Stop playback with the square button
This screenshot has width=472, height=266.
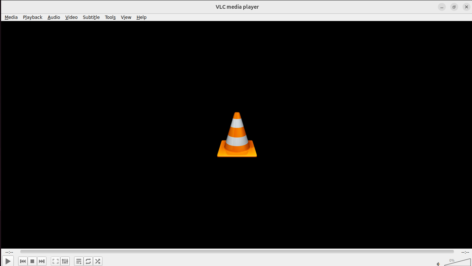pos(32,261)
